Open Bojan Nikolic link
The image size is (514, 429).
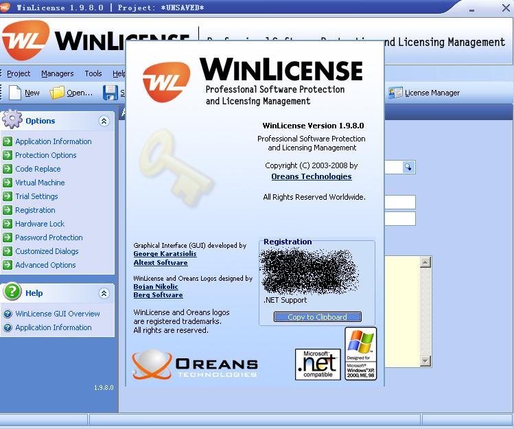coord(156,286)
